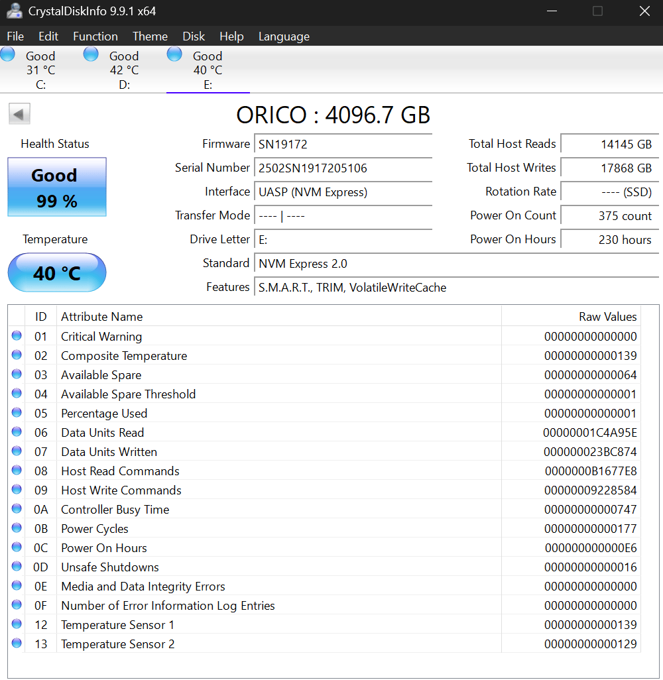Click status dot for Unsafe Shutdowns row
663x680 pixels.
pos(17,566)
